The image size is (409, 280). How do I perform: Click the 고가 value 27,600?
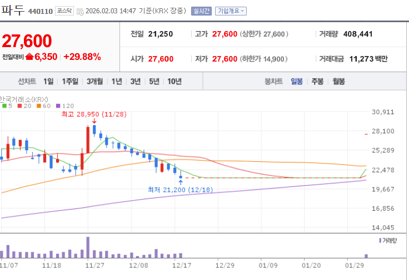tap(225, 34)
